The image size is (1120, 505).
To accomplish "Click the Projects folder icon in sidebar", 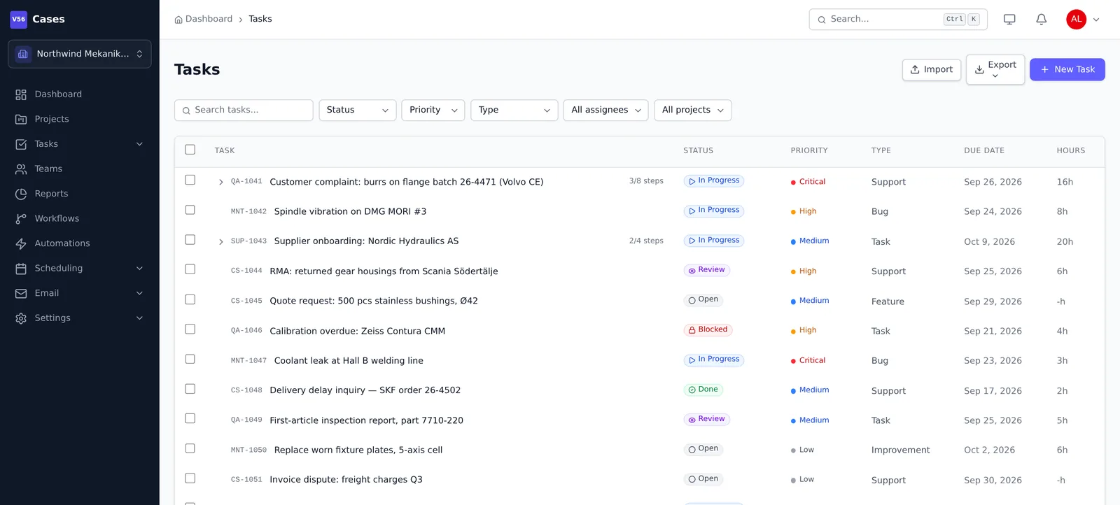I will [x=21, y=120].
